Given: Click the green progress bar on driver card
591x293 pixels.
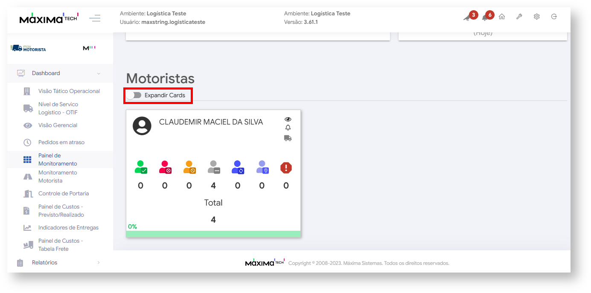Looking at the screenshot, I should click(213, 234).
